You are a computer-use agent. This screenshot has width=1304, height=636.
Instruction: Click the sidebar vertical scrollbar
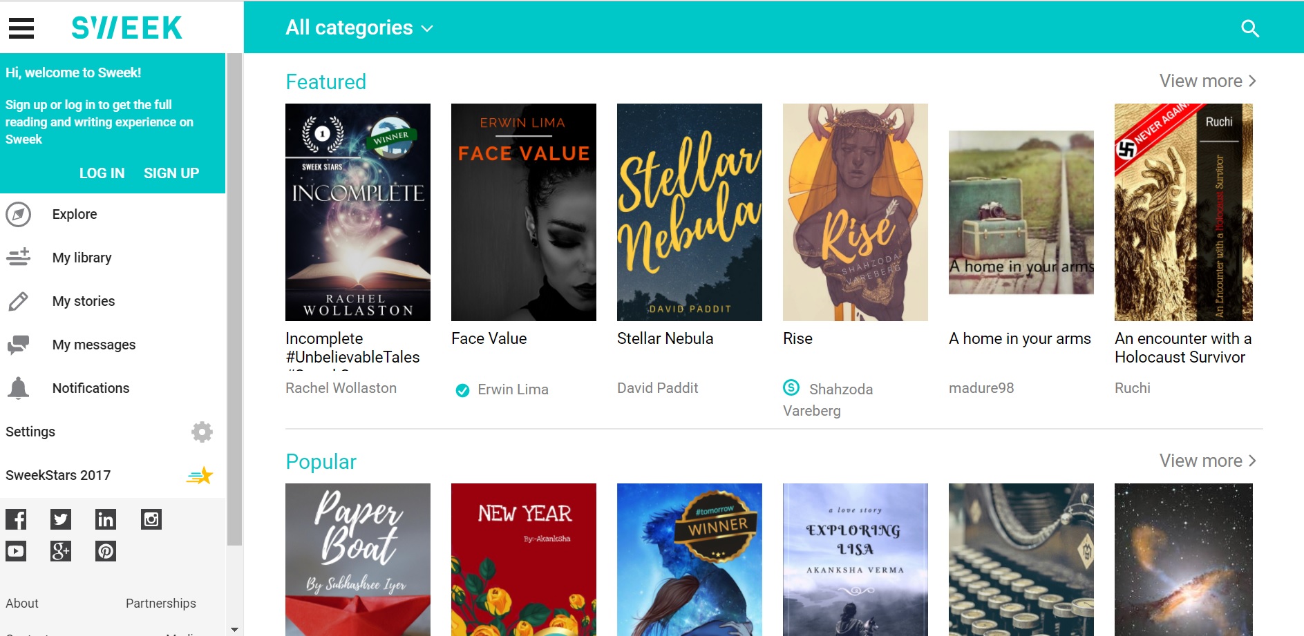point(235,299)
